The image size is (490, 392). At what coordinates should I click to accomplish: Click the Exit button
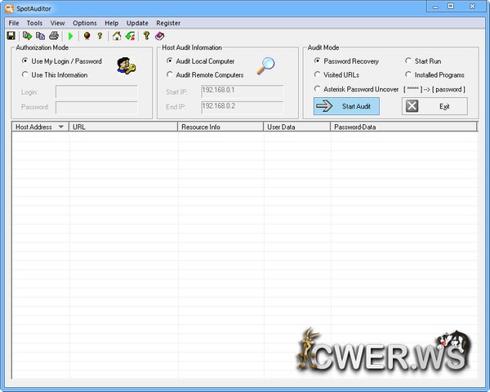click(434, 106)
